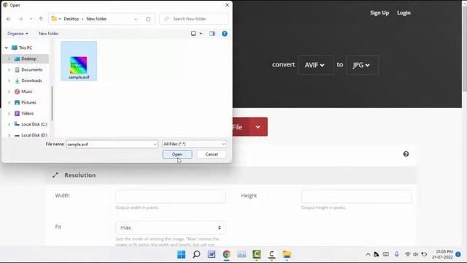Open the JPG target format dropdown
Viewport: 467px width, 263px height.
[x=363, y=65]
